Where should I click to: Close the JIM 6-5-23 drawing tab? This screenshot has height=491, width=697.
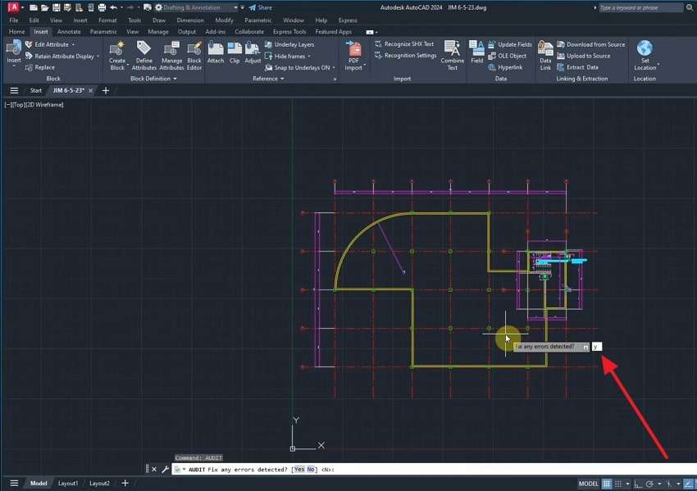point(91,91)
